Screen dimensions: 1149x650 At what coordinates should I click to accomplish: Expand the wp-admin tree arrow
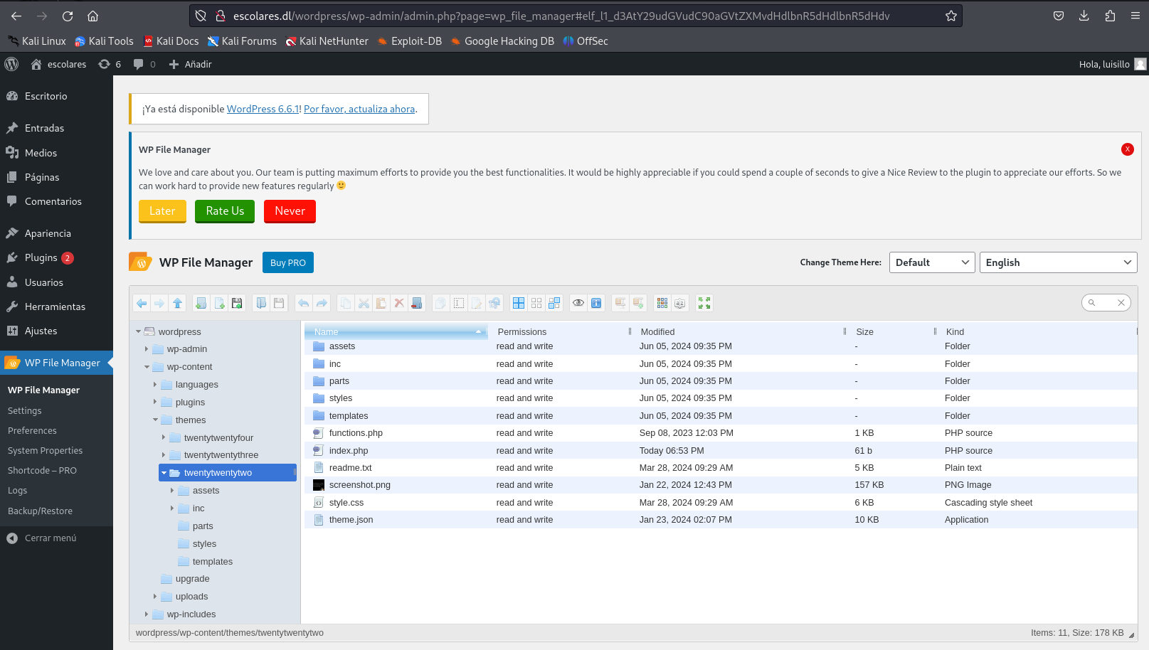(x=147, y=349)
